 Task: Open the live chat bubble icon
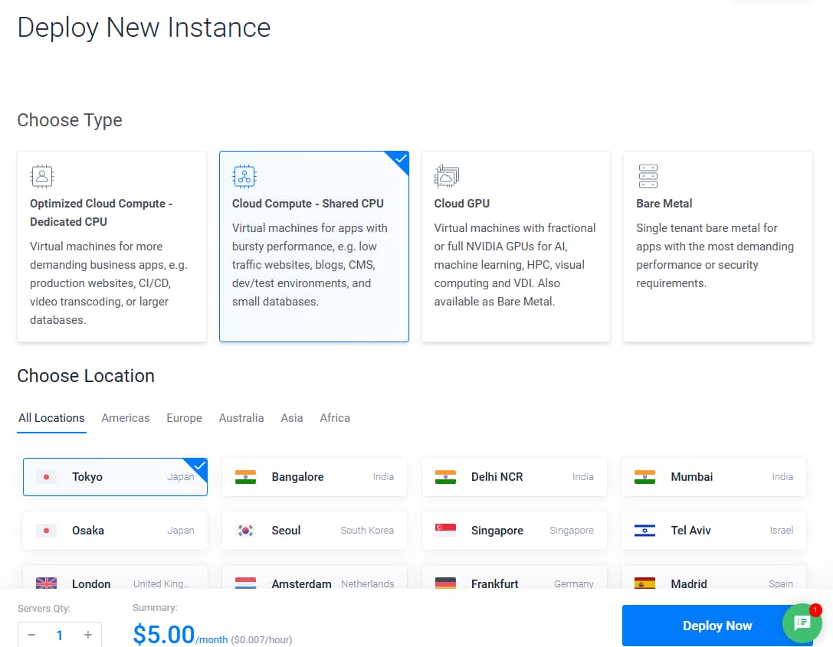coord(802,622)
